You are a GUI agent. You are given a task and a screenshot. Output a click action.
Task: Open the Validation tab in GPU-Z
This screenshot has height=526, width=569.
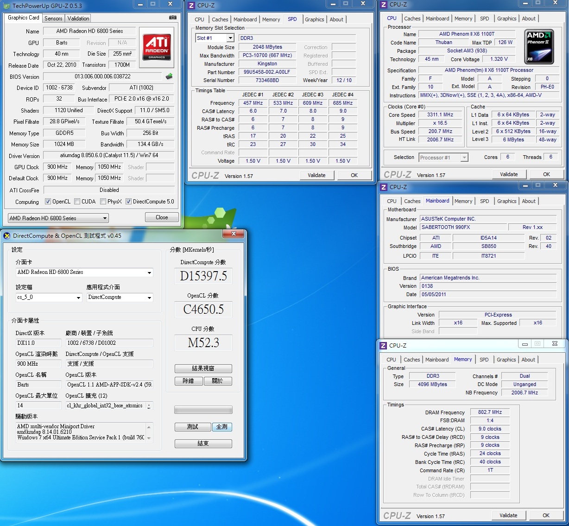point(78,19)
